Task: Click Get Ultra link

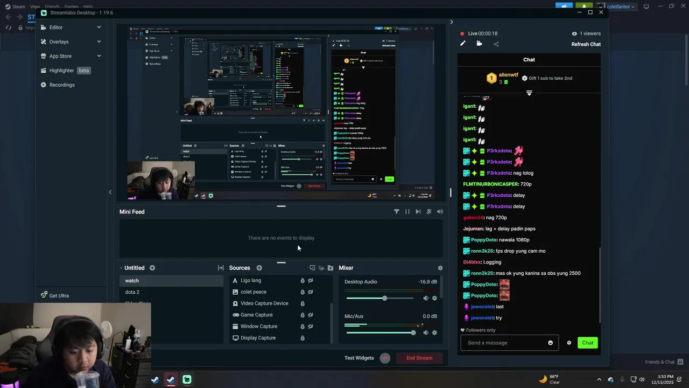Action: (x=59, y=296)
